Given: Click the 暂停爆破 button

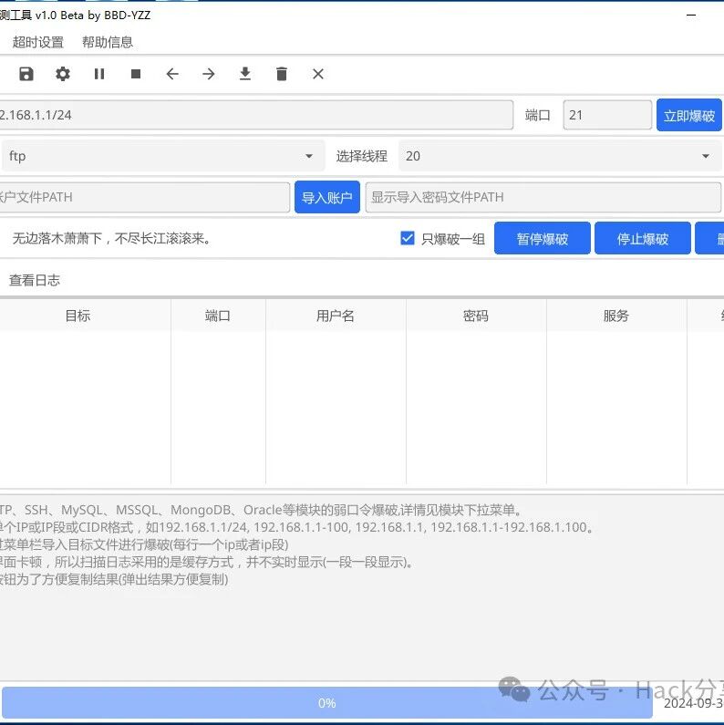Looking at the screenshot, I should pos(542,239).
